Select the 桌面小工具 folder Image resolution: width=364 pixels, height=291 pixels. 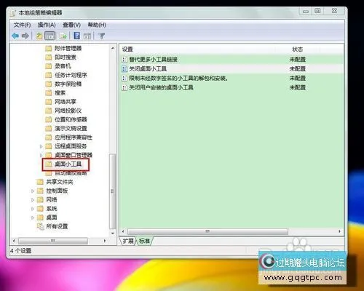point(63,164)
